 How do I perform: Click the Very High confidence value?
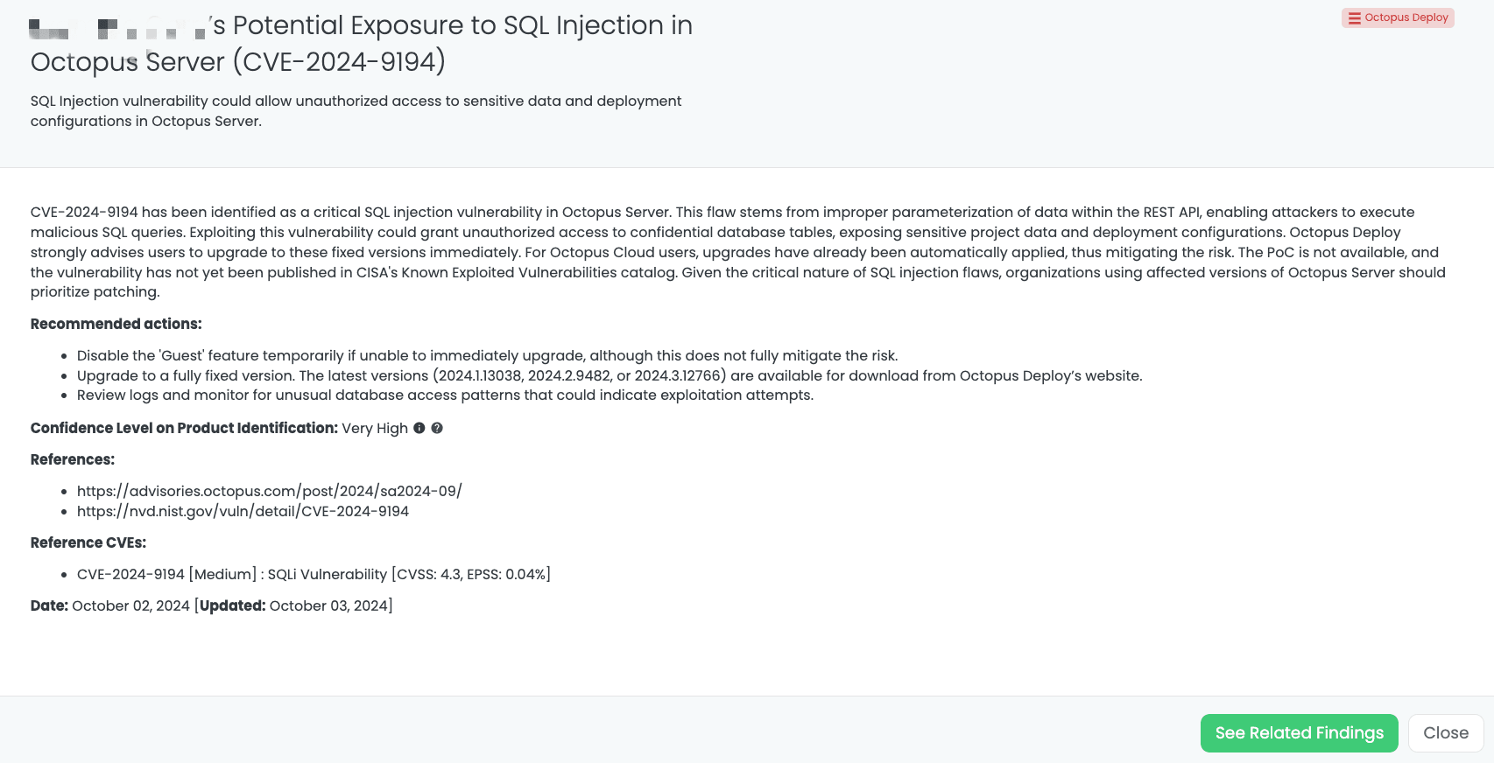pos(375,428)
